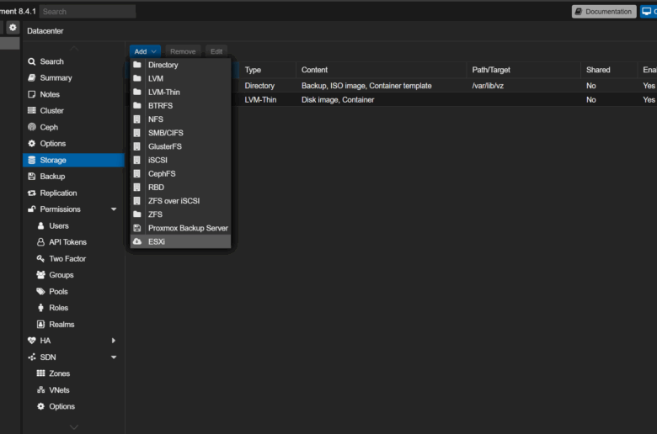This screenshot has height=434, width=657.
Task: Open the Documentation button
Action: (604, 12)
